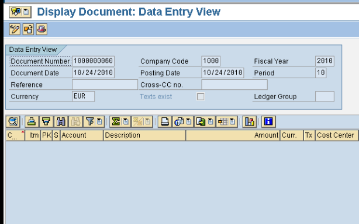The image size is (359, 224).
Task: Click the 'Ledger Group' label
Action: point(275,97)
